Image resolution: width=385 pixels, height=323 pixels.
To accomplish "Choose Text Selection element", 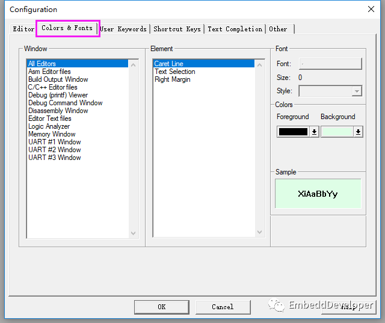I will [x=175, y=72].
